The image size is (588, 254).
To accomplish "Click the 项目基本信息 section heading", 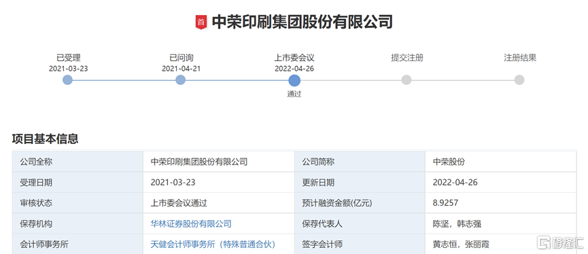I will click(x=45, y=139).
